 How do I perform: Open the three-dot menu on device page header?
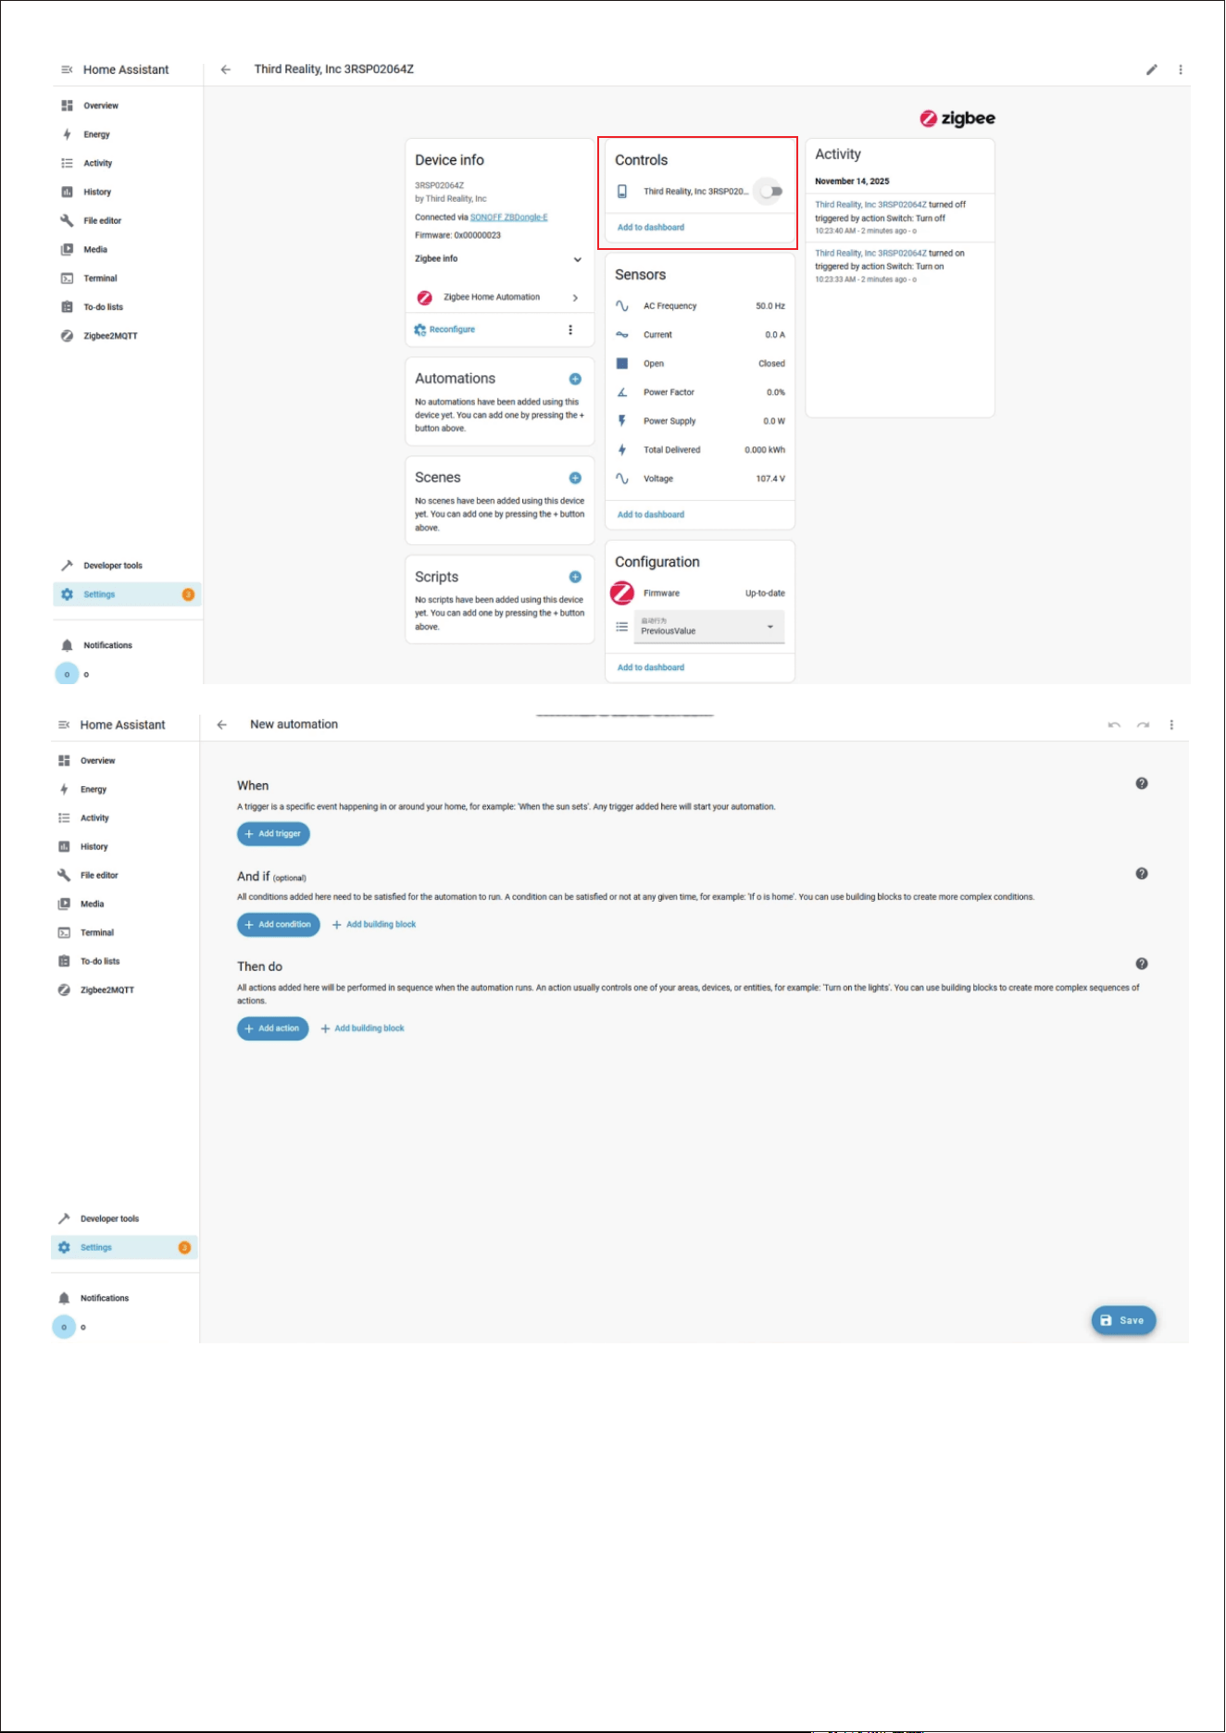[x=1181, y=69]
